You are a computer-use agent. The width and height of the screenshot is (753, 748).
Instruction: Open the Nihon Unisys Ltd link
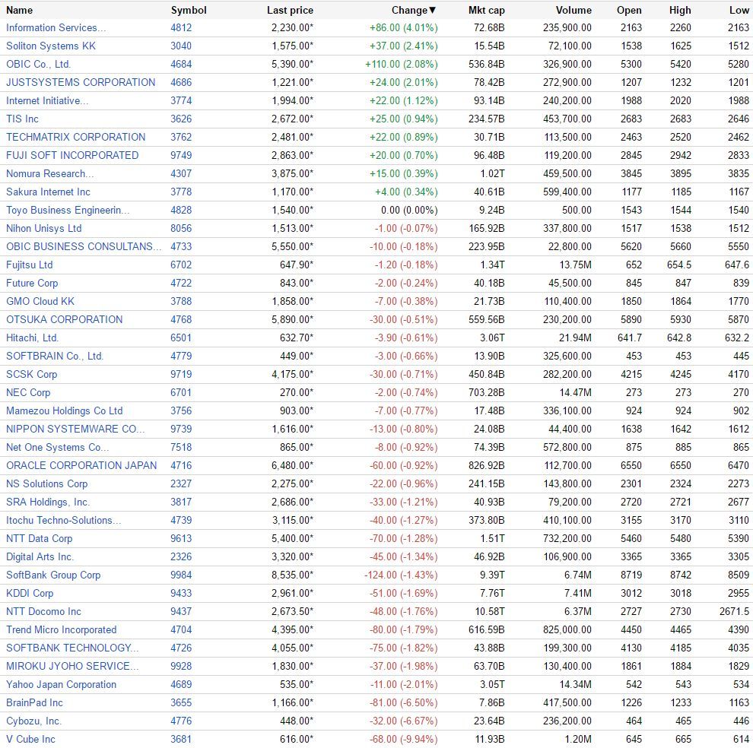(x=43, y=229)
